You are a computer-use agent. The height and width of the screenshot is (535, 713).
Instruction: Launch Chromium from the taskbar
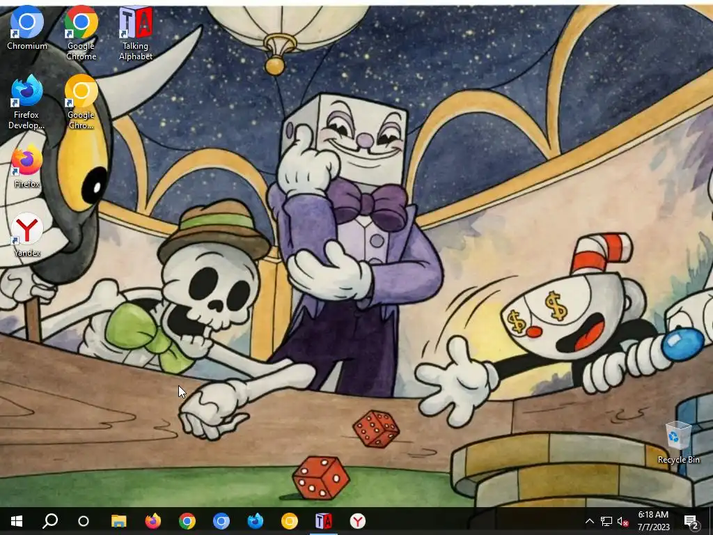tap(221, 521)
